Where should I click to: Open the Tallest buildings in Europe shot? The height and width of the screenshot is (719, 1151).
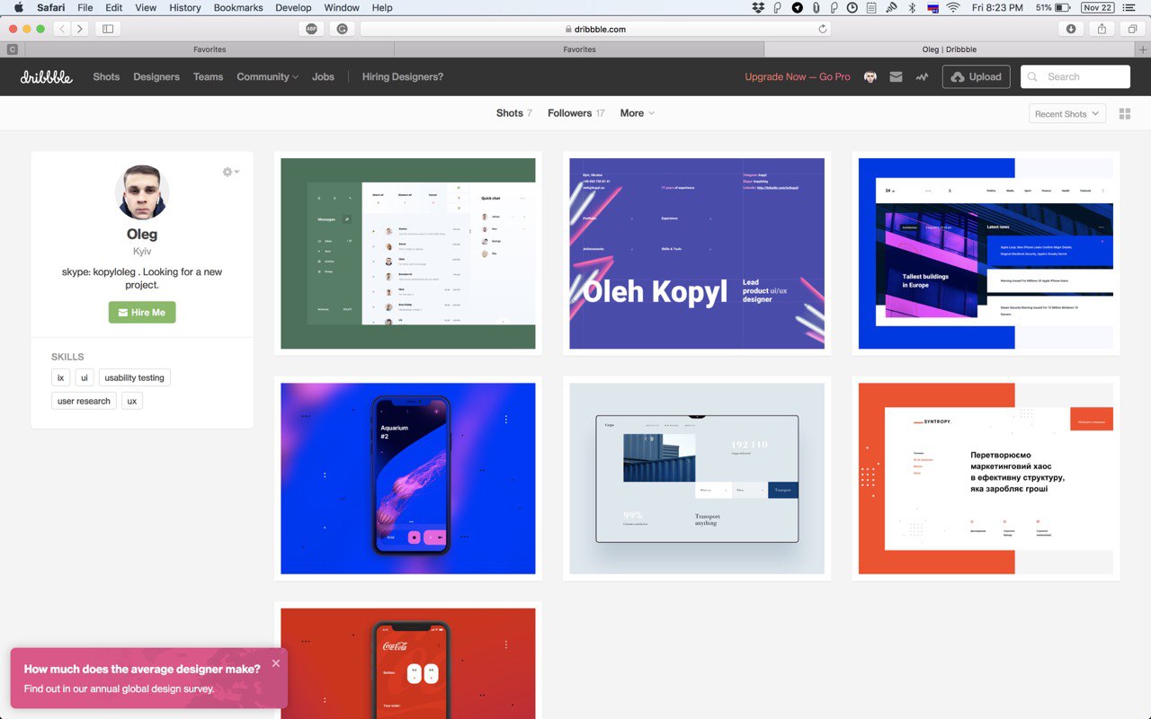pyautogui.click(x=986, y=253)
